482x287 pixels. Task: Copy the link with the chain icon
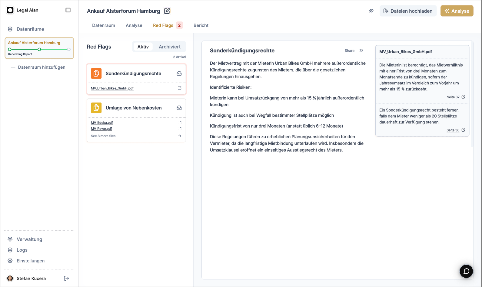pyautogui.click(x=371, y=11)
